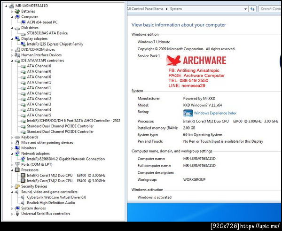
Task: Collapse the IDE ATA/ATAPI controllers node
Action: 12,61
